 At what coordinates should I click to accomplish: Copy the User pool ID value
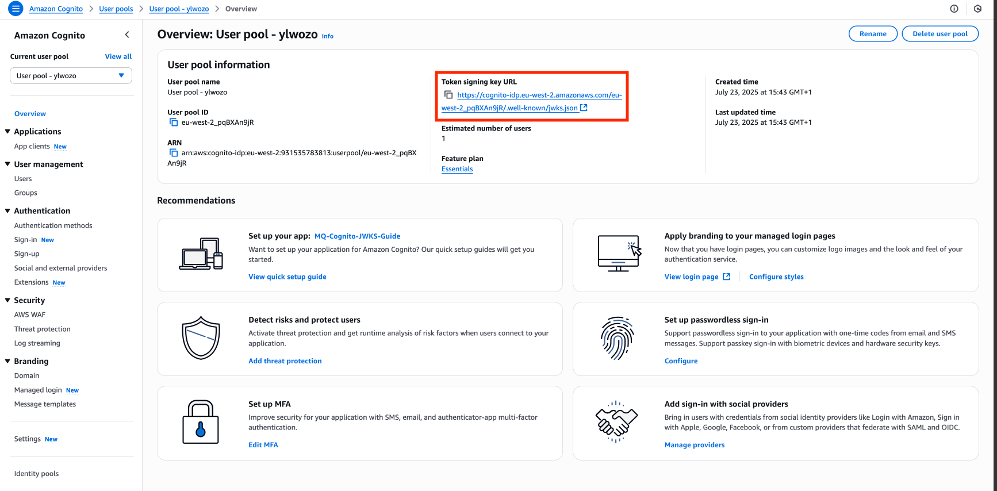[174, 122]
